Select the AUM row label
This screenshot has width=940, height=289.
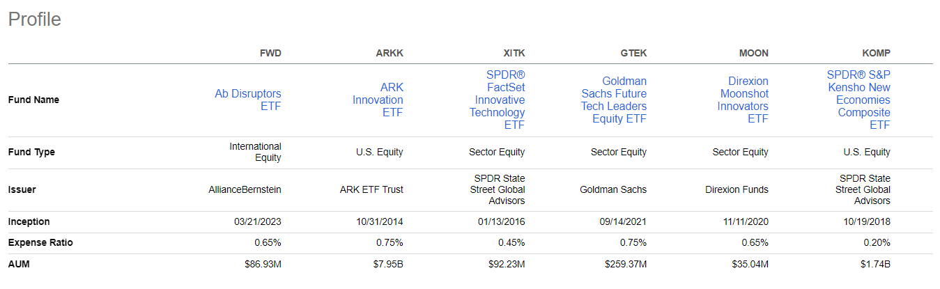coord(19,264)
